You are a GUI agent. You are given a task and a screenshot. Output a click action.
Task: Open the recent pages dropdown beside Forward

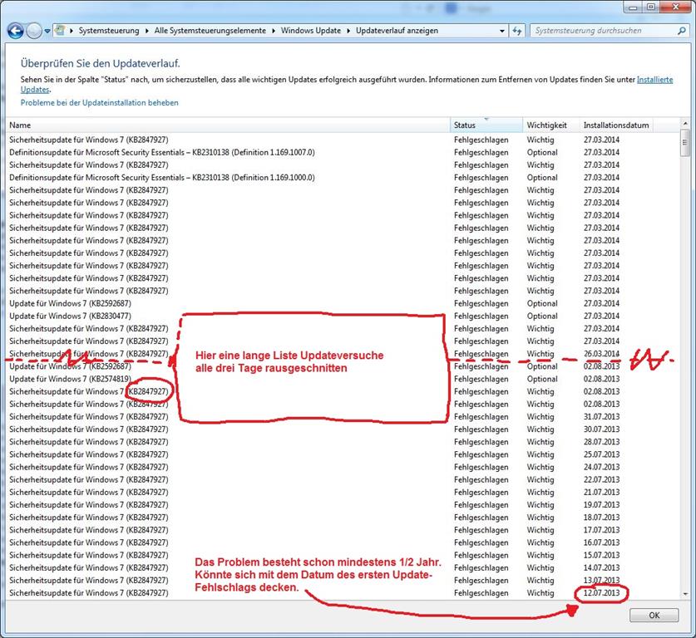[47, 32]
